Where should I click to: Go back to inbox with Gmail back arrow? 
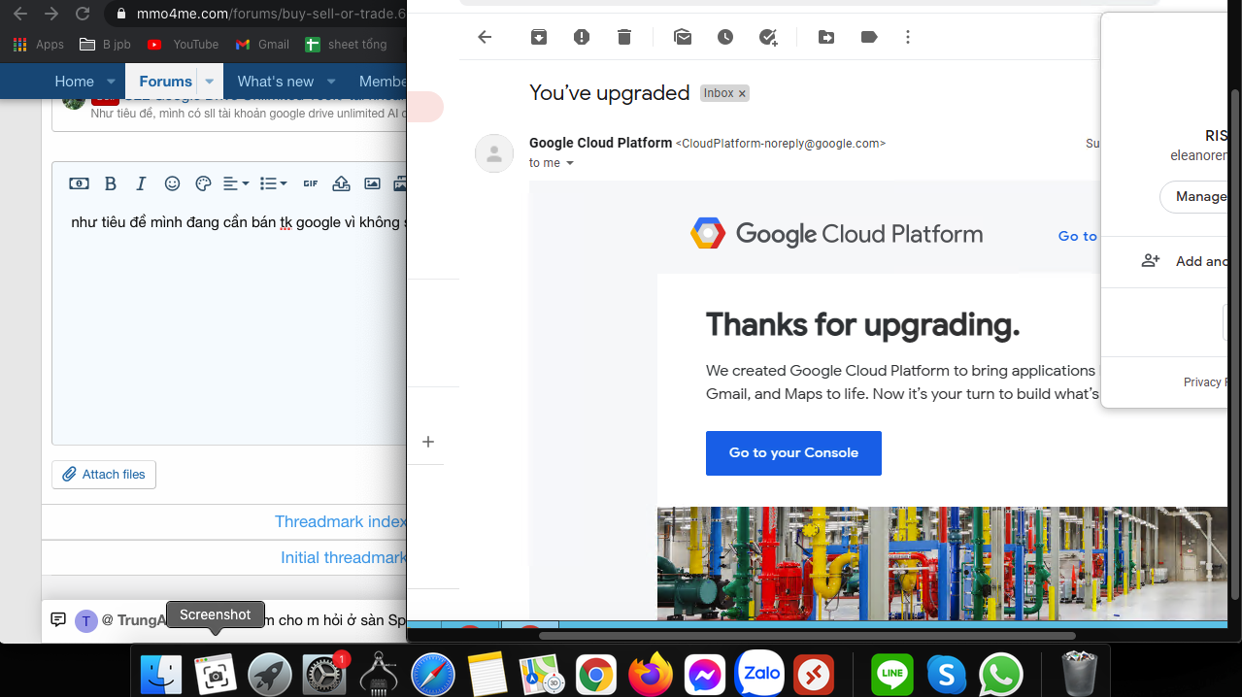click(485, 37)
